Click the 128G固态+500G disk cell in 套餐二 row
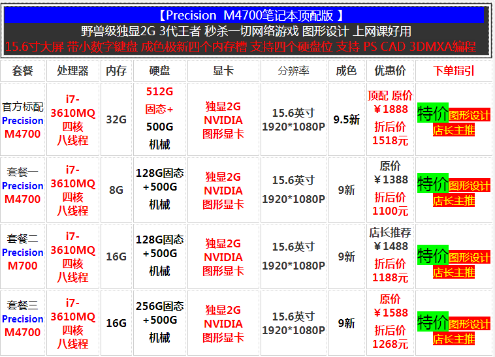 (160, 255)
